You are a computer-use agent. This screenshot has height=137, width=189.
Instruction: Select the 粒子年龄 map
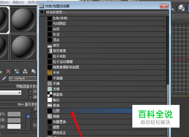click(107, 56)
